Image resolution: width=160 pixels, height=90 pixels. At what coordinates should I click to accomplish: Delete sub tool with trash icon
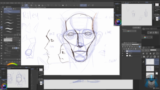pos(20,35)
